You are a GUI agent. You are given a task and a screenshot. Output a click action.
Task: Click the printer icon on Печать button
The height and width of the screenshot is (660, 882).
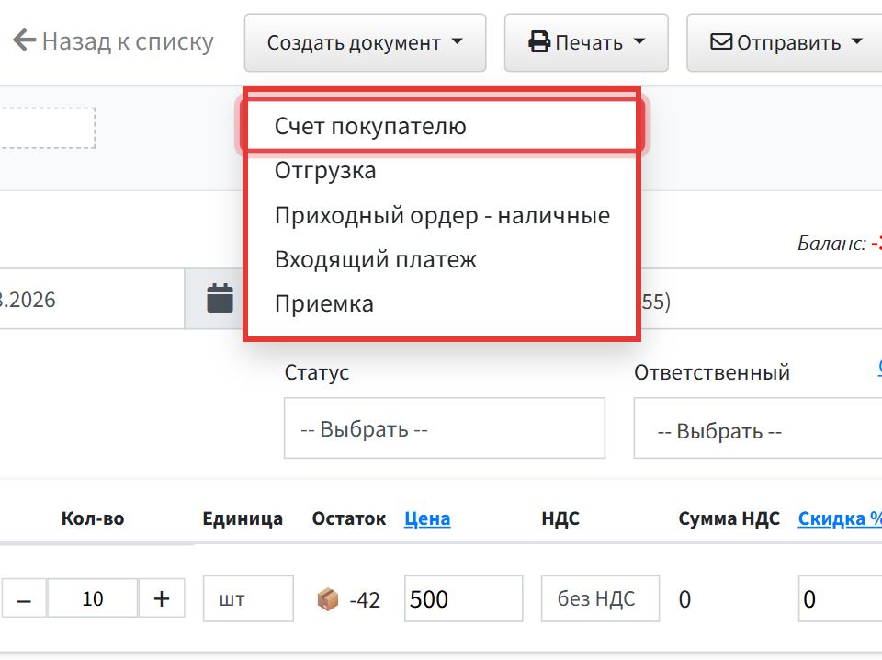point(539,43)
